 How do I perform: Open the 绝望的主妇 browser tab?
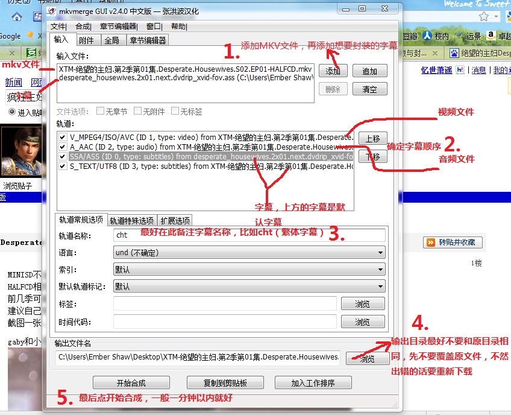coord(479,53)
